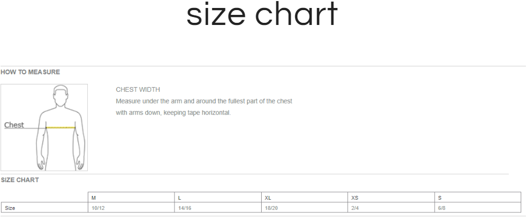Screen dimensions: 526x223
Task: Select the SIZE CHART section heading
Action: pyautogui.click(x=20, y=180)
